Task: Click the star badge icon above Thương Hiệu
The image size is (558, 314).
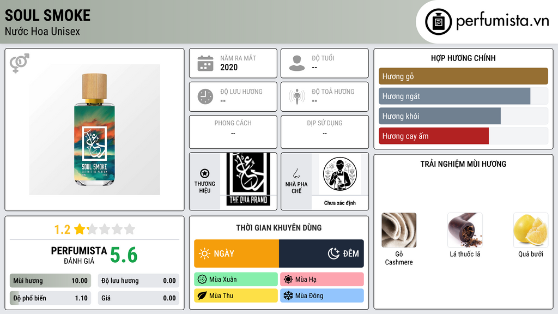Action: point(205,173)
